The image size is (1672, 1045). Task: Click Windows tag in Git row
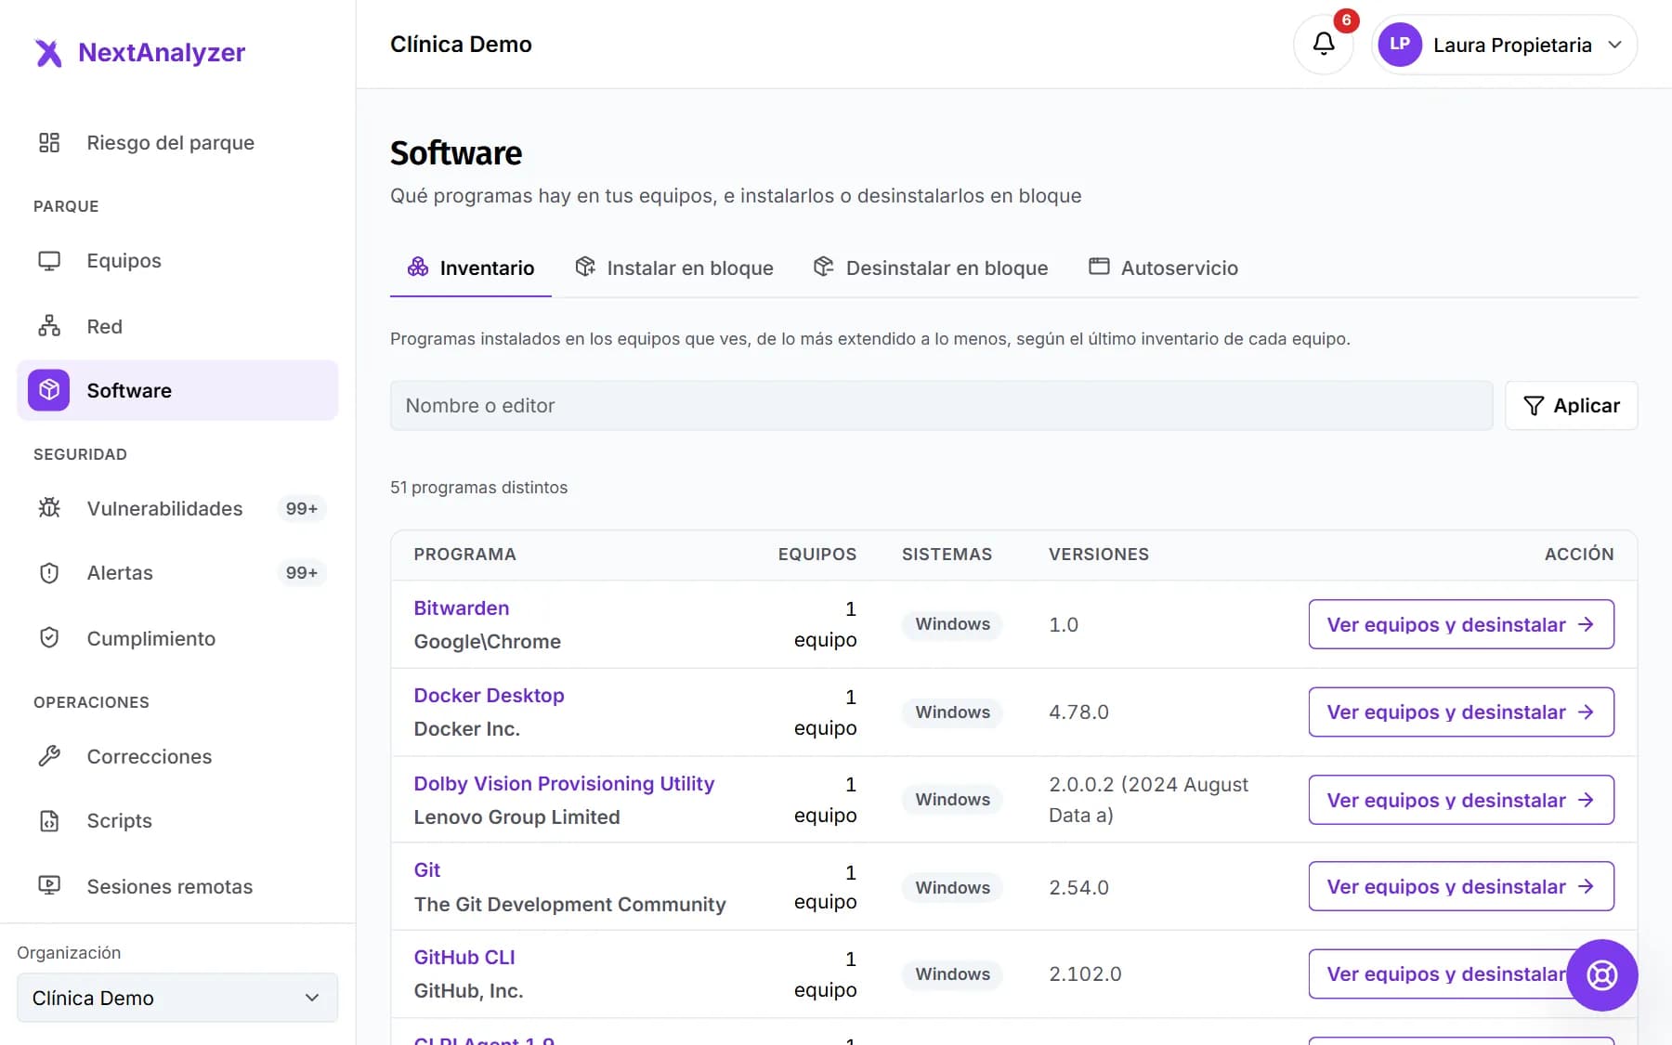952,887
